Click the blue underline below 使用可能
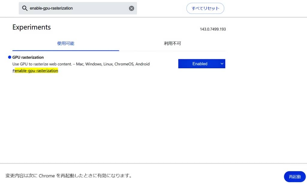 pyautogui.click(x=66, y=50)
